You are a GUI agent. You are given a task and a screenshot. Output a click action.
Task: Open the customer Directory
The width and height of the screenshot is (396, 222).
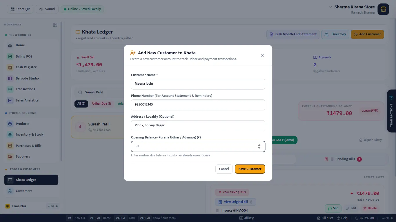click(x=335, y=34)
